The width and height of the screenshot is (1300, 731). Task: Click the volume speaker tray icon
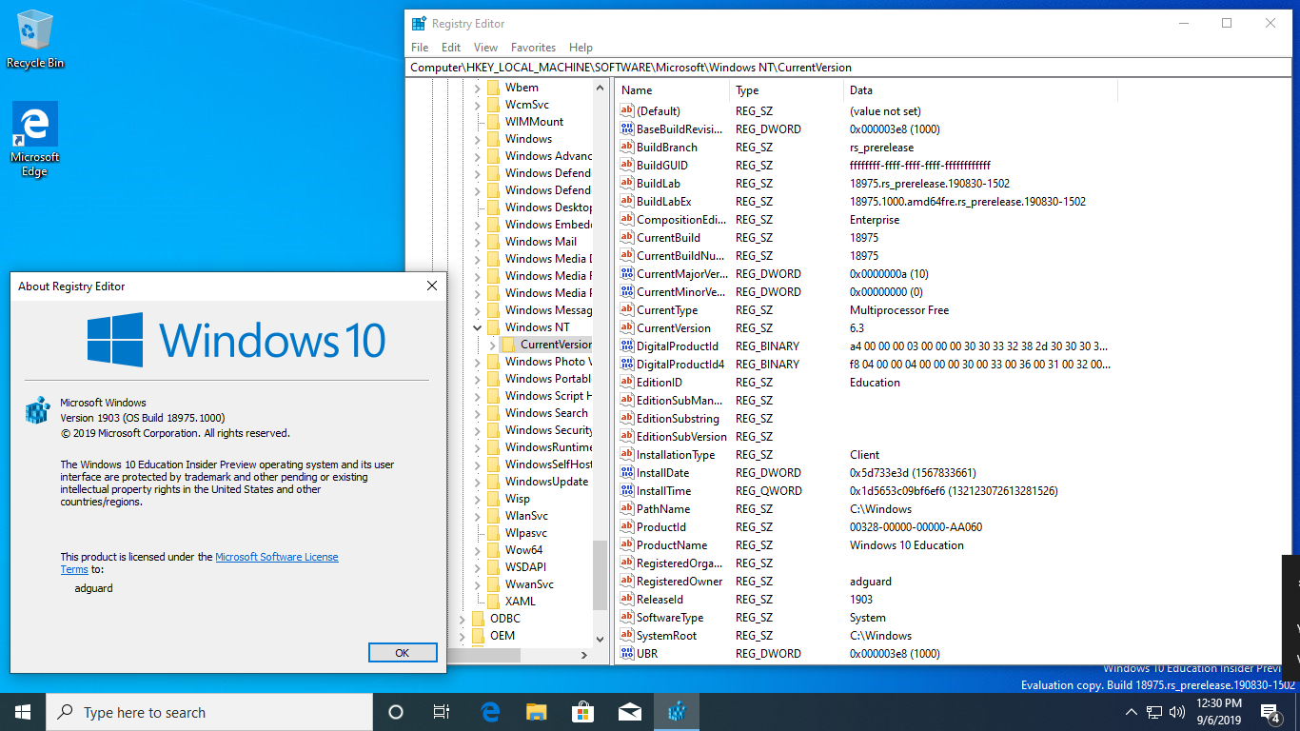pos(1176,712)
